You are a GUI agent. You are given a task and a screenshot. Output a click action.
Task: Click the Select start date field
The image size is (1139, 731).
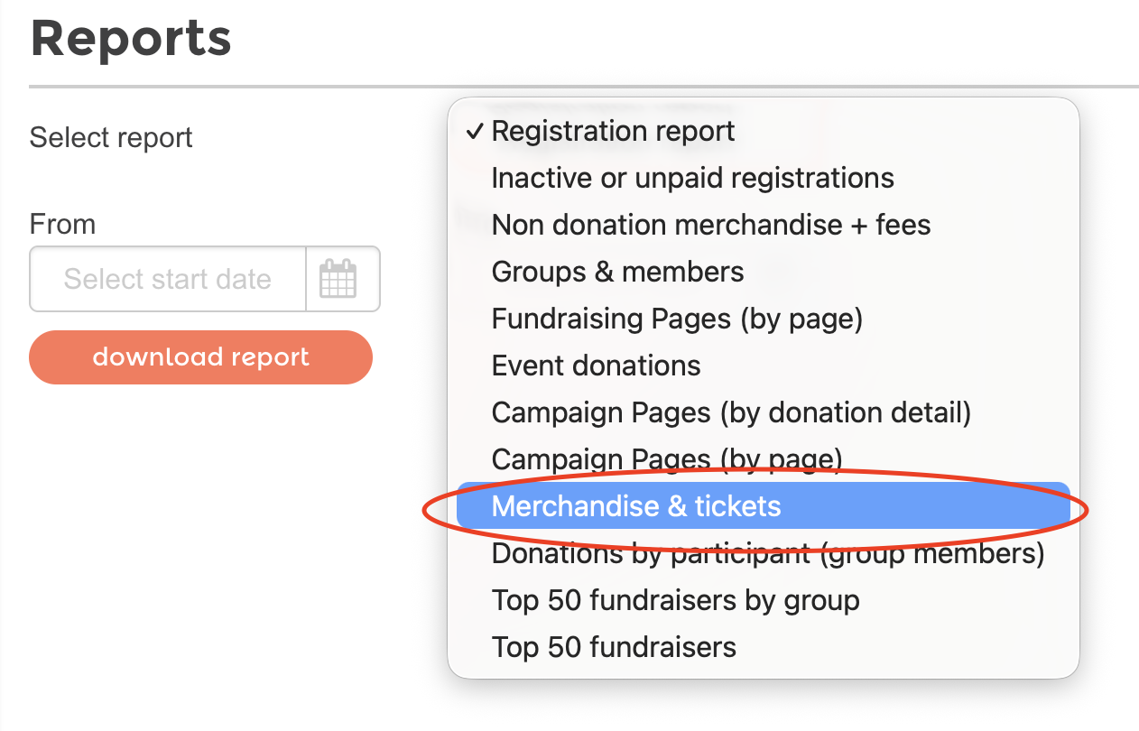pyautogui.click(x=168, y=279)
